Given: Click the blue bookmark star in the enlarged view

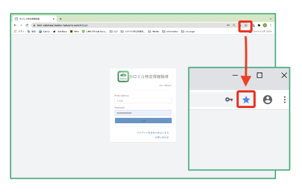Looking at the screenshot, I should pyautogui.click(x=246, y=100).
